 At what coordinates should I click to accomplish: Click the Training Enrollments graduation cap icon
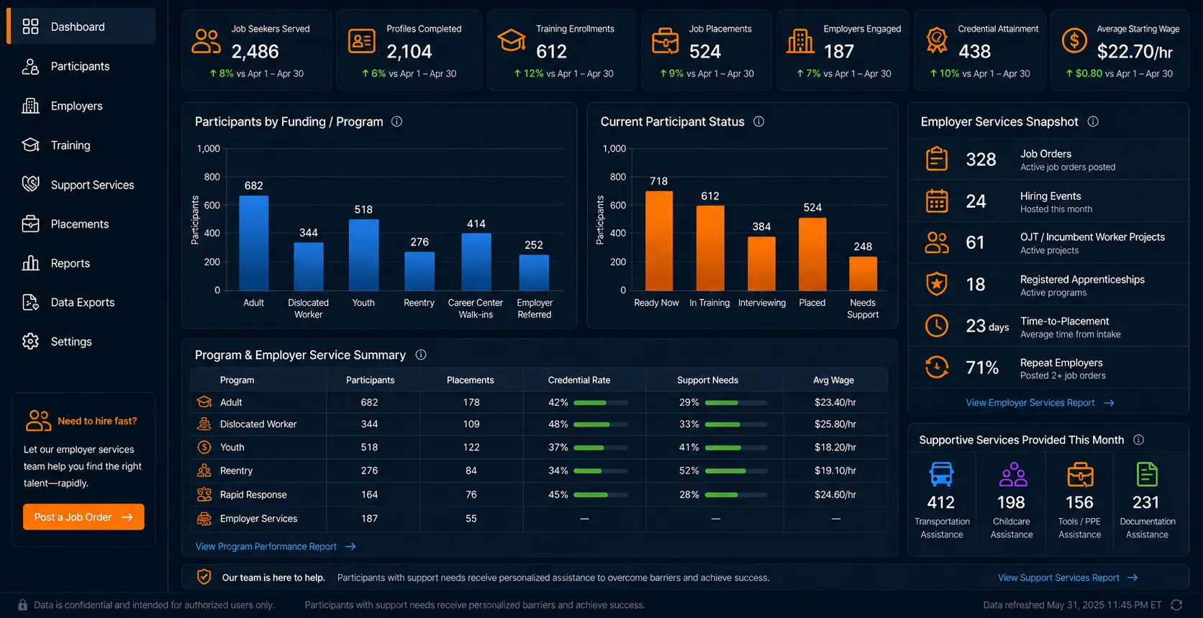512,40
